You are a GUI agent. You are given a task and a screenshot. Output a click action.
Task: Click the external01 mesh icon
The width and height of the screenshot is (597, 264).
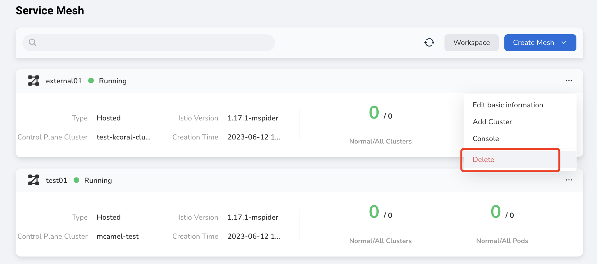coord(33,81)
